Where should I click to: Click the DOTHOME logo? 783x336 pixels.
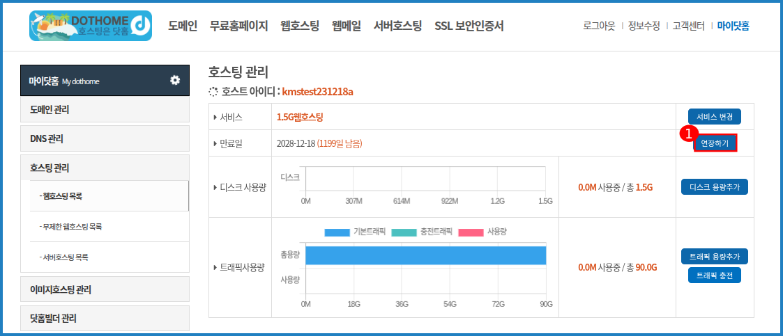(x=91, y=26)
